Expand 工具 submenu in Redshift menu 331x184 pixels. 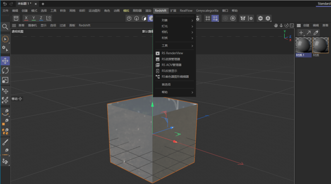174,45
